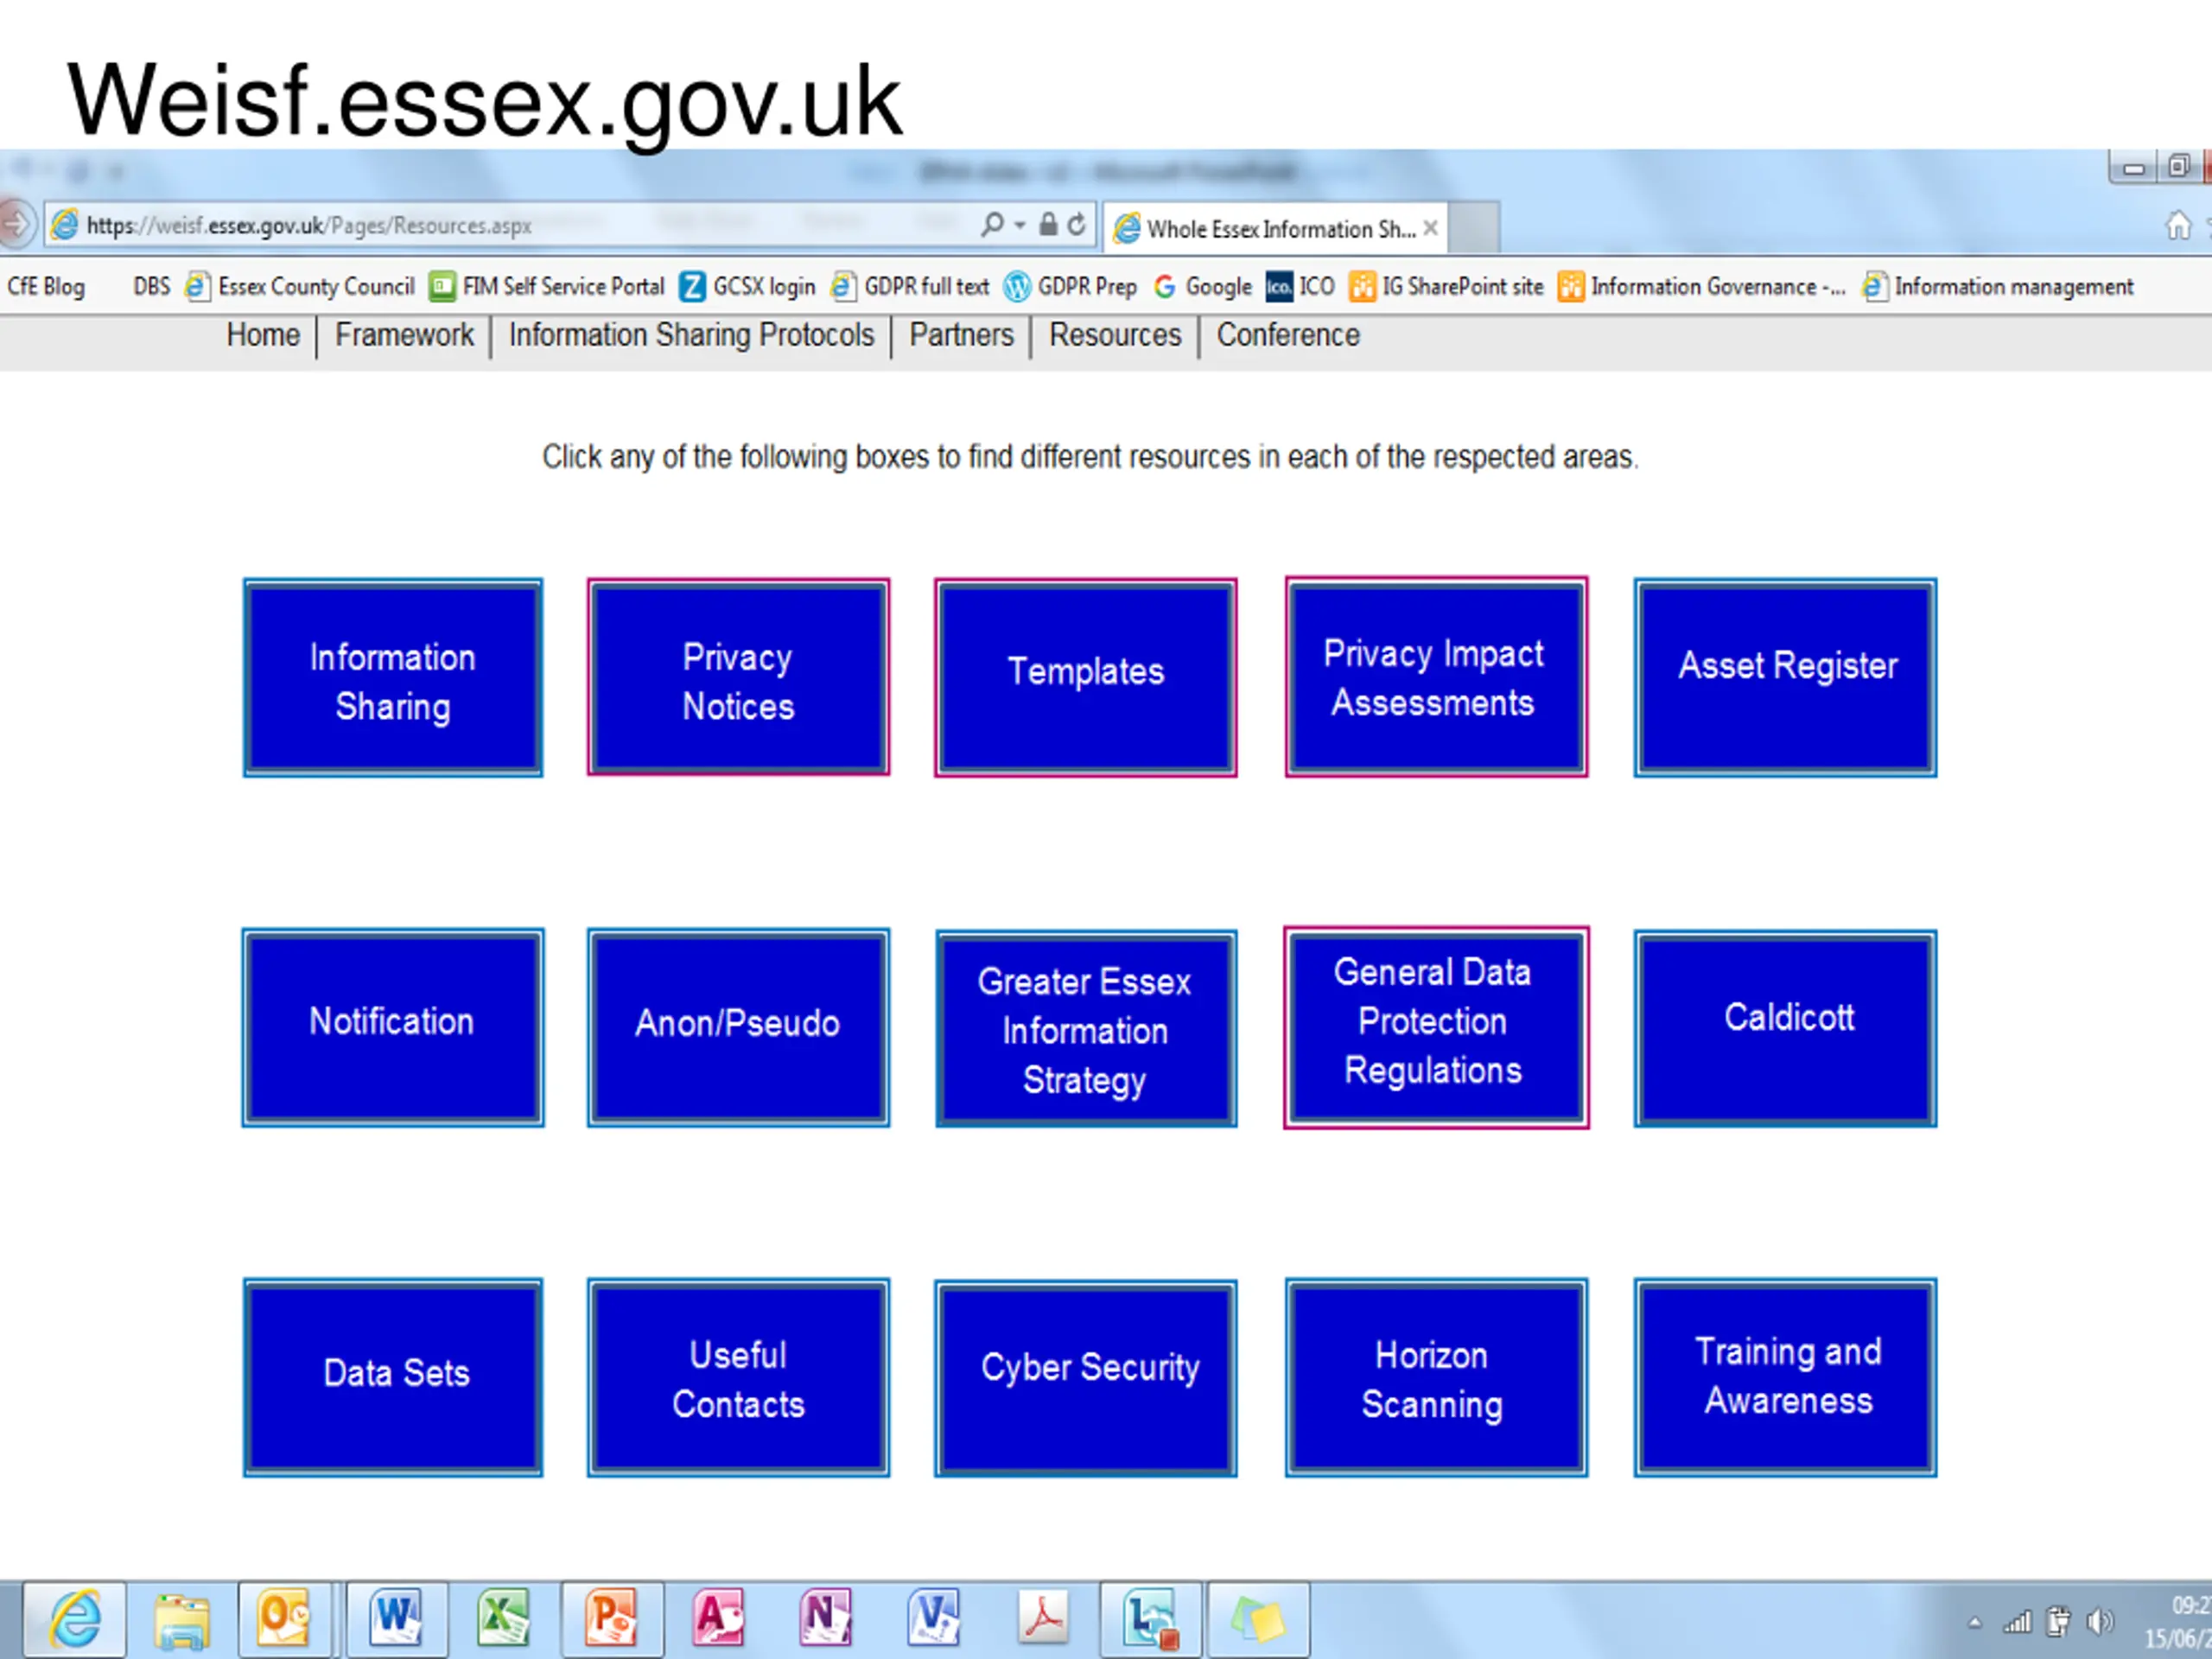Viewport: 2212px width, 1659px height.
Task: Open a new blank browser tab
Action: point(1473,229)
